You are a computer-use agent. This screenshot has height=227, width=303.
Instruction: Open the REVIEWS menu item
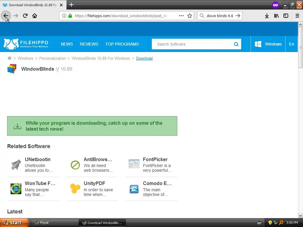click(x=89, y=44)
